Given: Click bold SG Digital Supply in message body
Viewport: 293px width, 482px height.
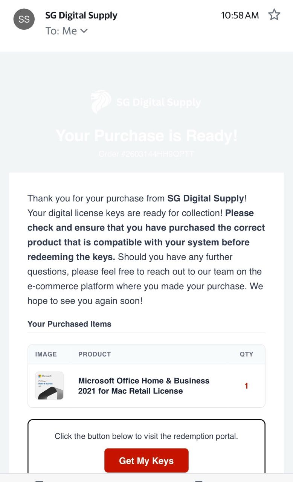Looking at the screenshot, I should [206, 198].
